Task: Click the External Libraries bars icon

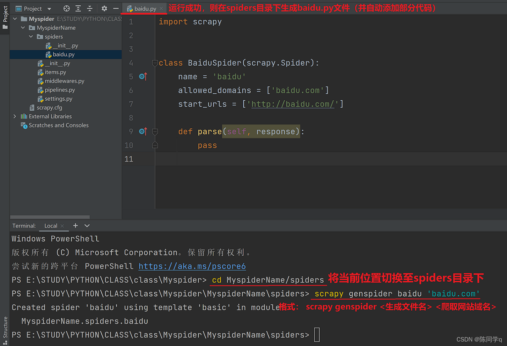Action: coord(24,116)
